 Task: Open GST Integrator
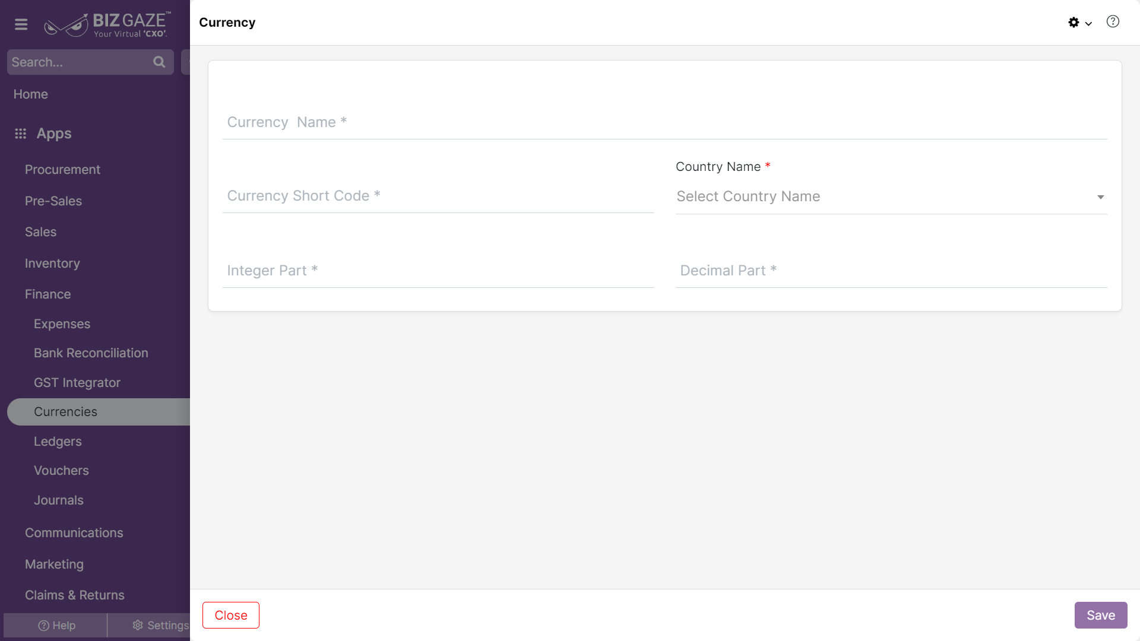(x=77, y=383)
